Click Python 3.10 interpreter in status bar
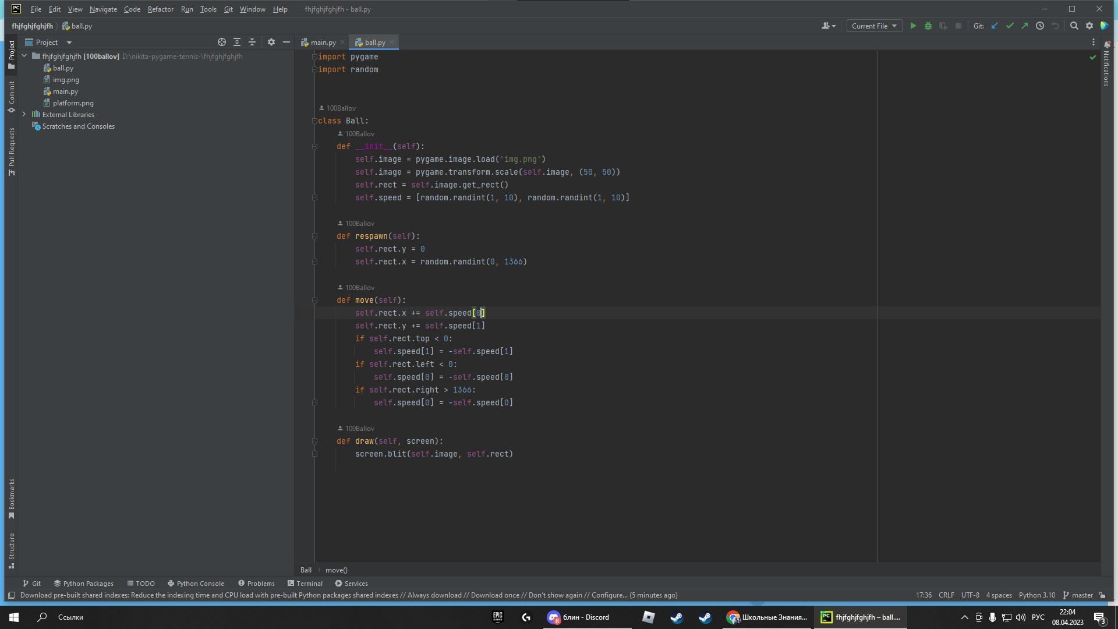1118x629 pixels. (x=1037, y=595)
